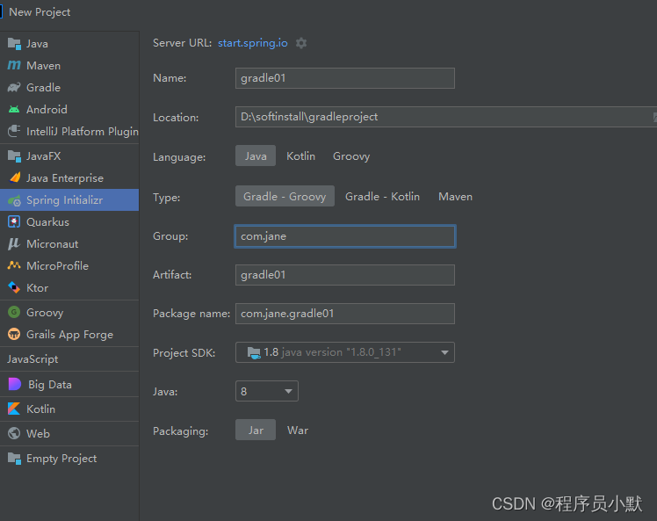This screenshot has height=521, width=657.
Task: Click the Grails App Forge icon
Action: click(14, 334)
